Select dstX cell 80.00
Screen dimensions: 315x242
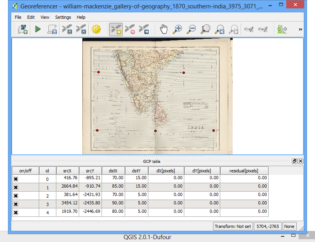(x=113, y=213)
